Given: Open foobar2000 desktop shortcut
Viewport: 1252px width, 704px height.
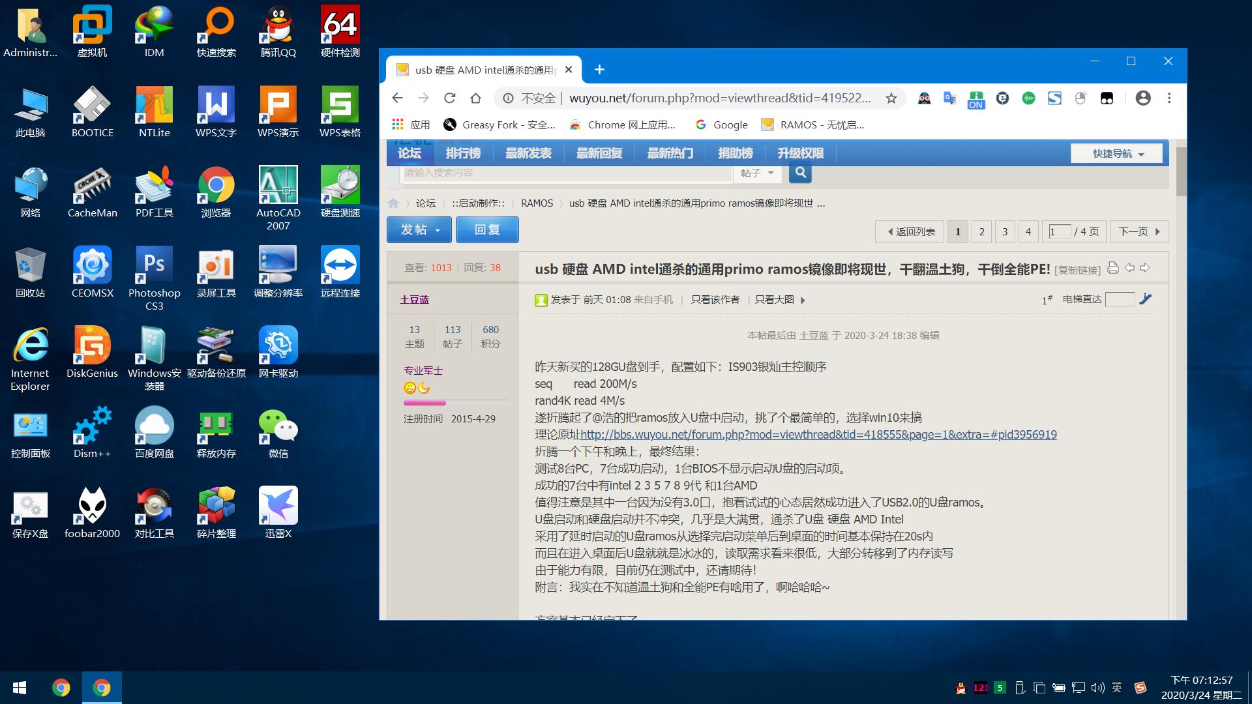Looking at the screenshot, I should click(92, 512).
